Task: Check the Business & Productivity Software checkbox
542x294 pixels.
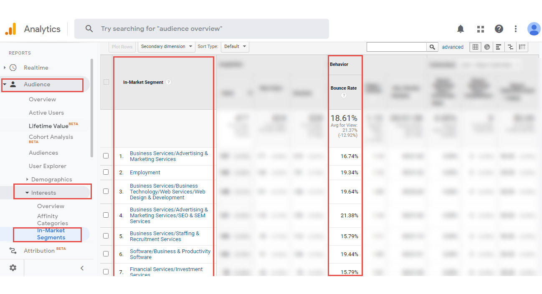Action: (x=106, y=254)
